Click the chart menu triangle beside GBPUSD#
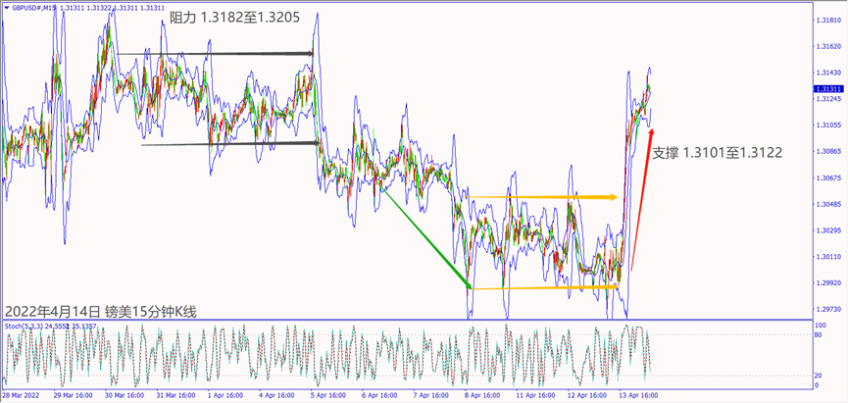The width and height of the screenshot is (848, 403). tap(5, 7)
